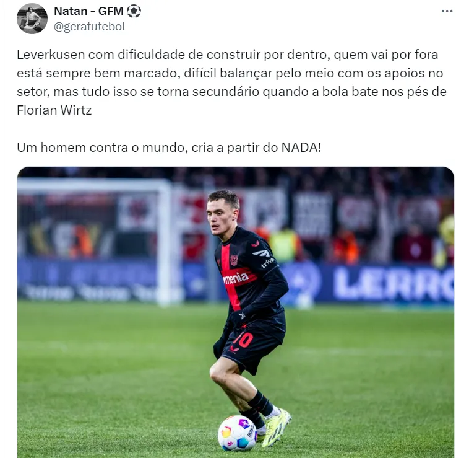Open the attached Florian Wirtz photo
This screenshot has height=458, width=456.
[x=236, y=312]
